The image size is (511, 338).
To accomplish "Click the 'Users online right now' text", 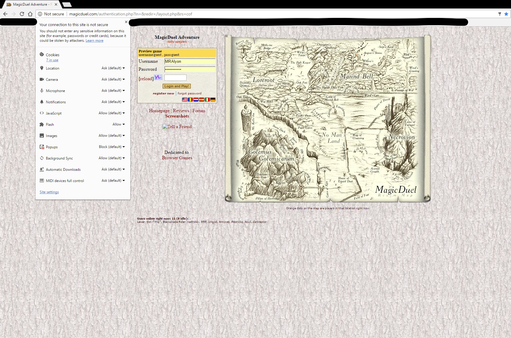I will pyautogui.click(x=163, y=219).
